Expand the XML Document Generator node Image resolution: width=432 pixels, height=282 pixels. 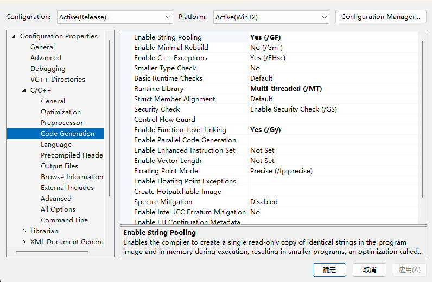(24, 242)
